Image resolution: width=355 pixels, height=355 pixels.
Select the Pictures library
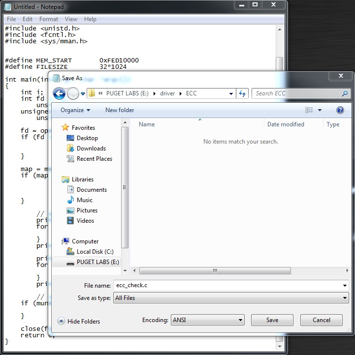point(87,210)
